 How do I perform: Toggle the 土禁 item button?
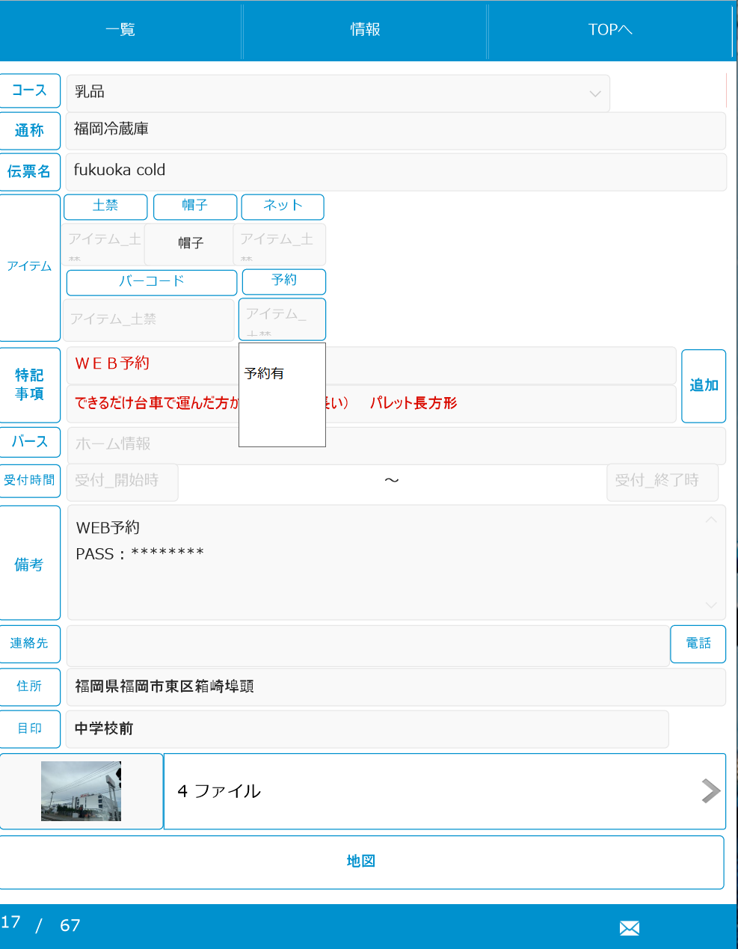[105, 206]
